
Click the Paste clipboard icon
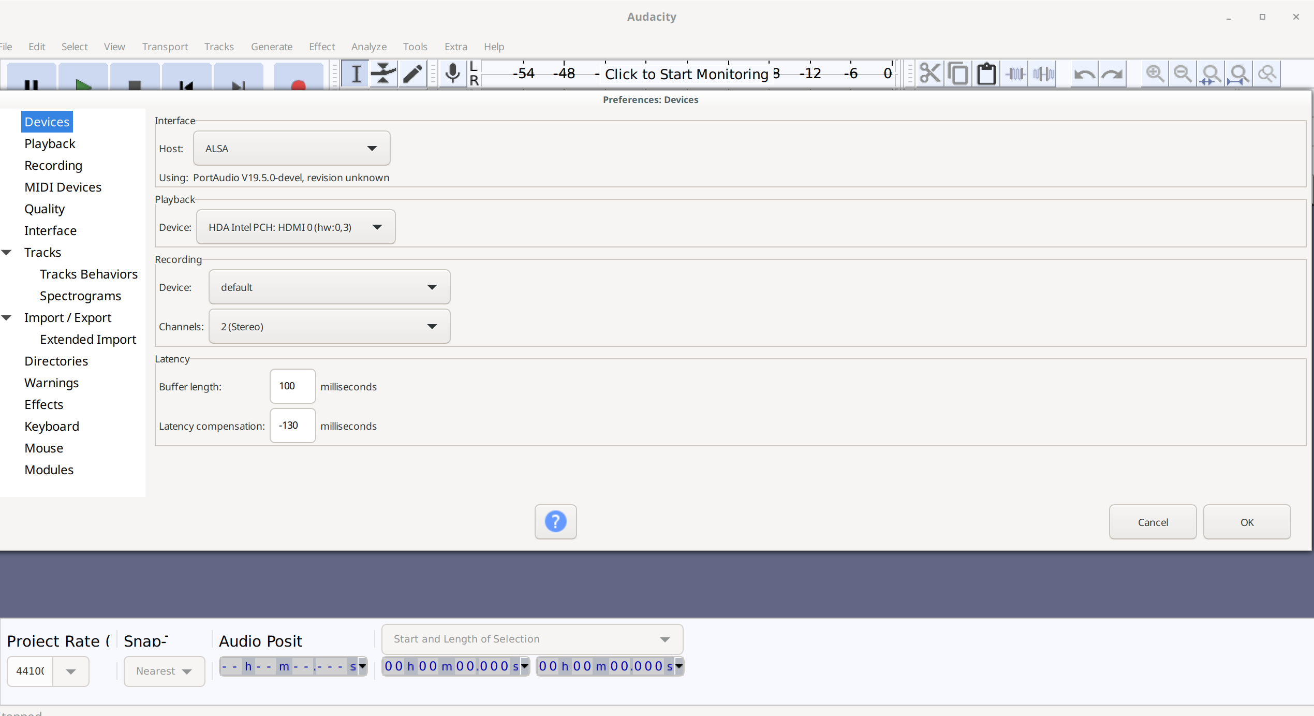coord(986,74)
